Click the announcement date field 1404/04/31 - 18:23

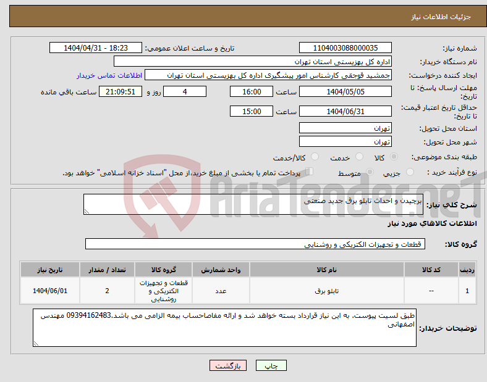[96, 48]
